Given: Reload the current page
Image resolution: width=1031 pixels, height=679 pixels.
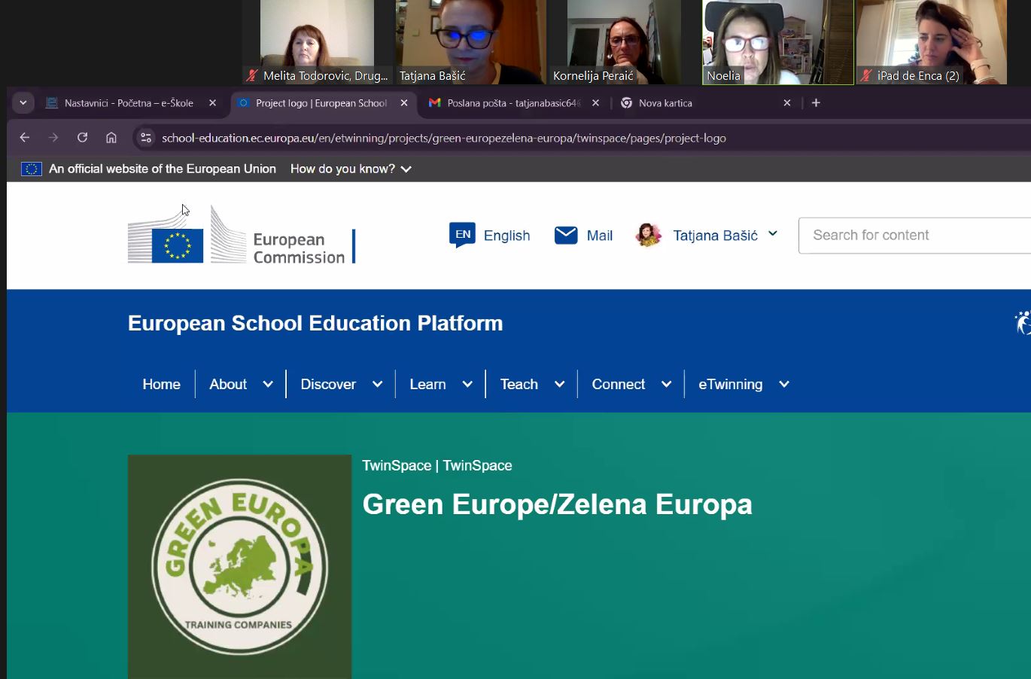Looking at the screenshot, I should pos(82,138).
